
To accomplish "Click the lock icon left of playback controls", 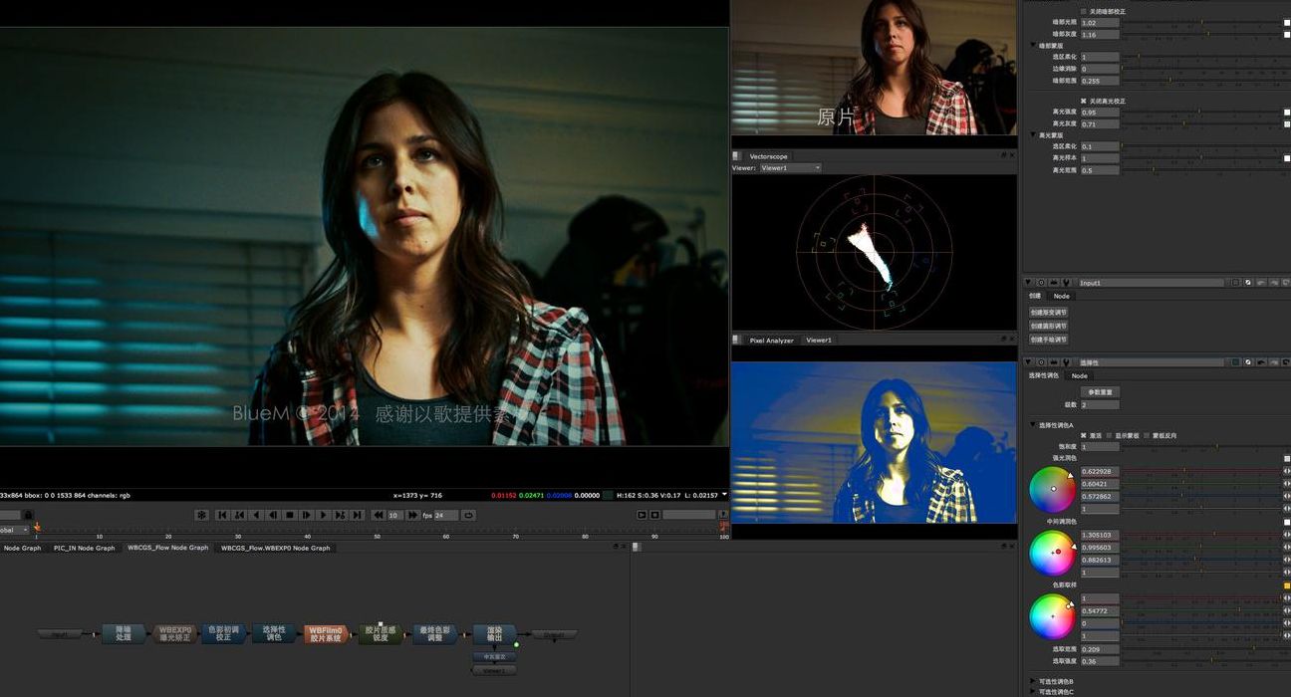I will coord(28,515).
